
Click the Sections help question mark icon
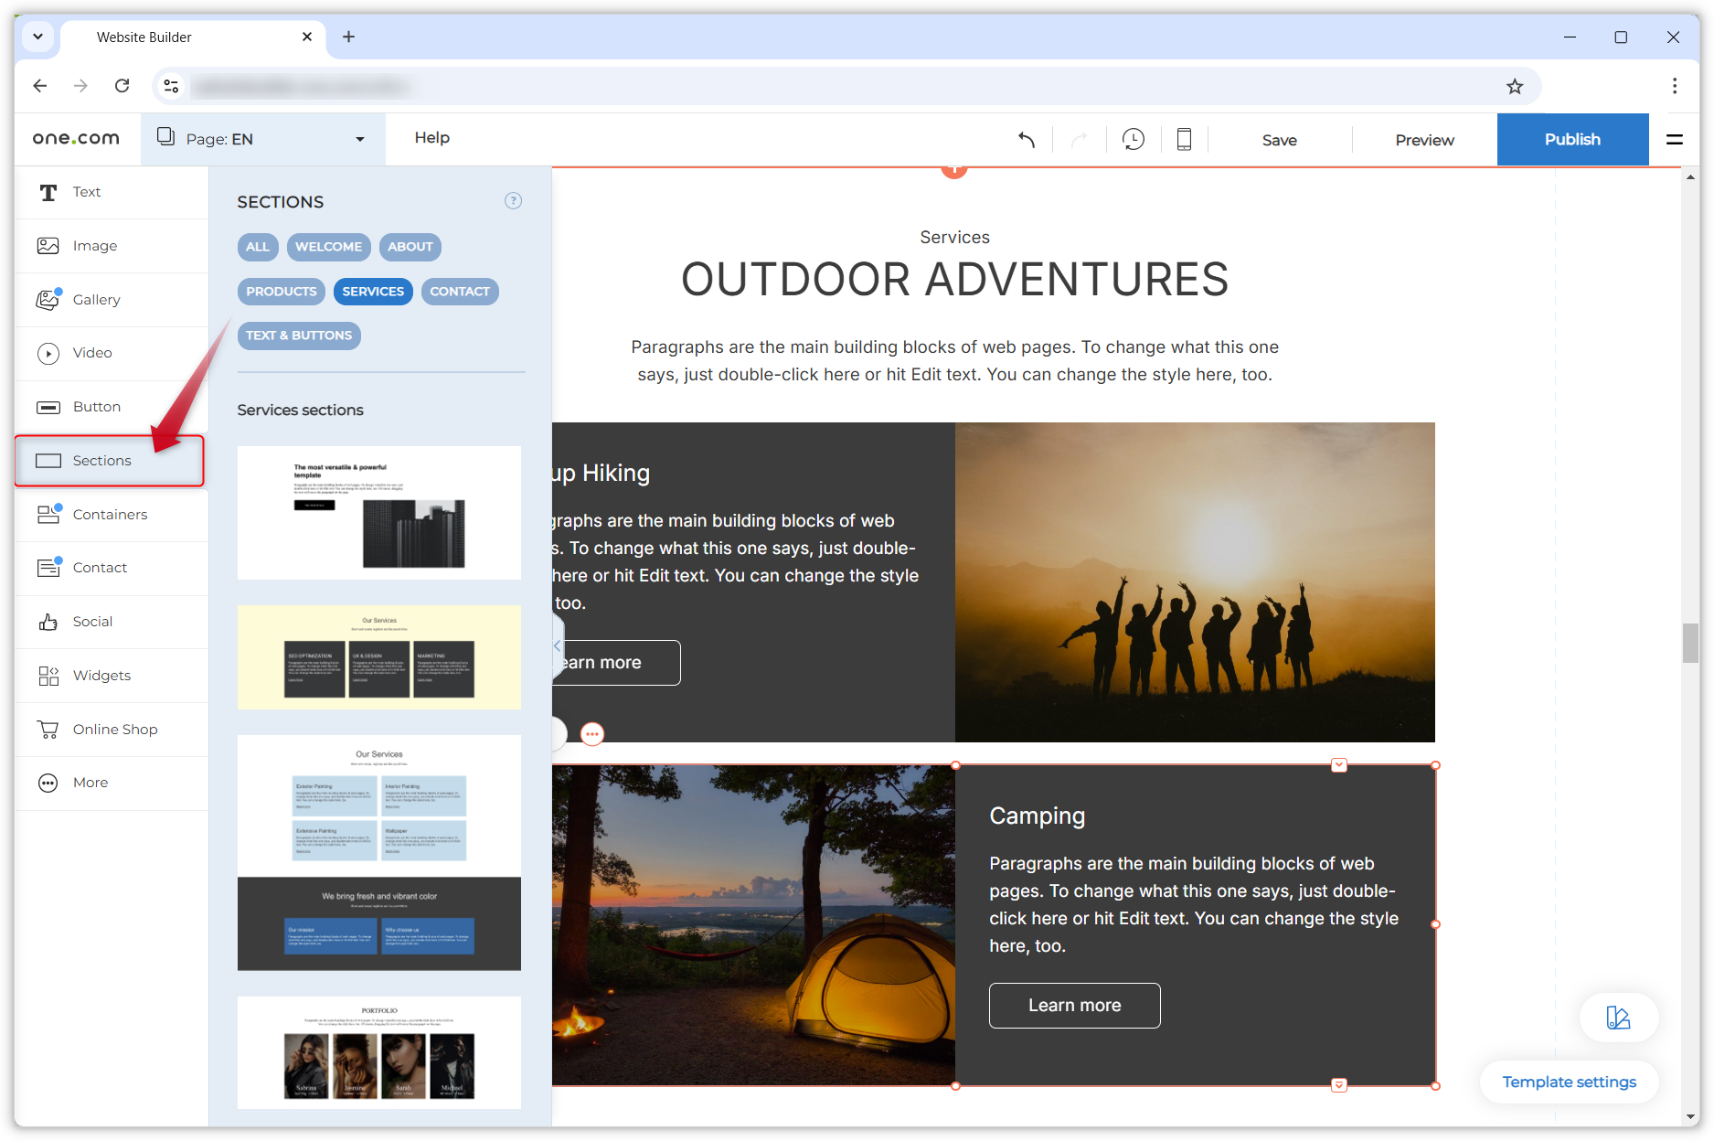click(513, 201)
